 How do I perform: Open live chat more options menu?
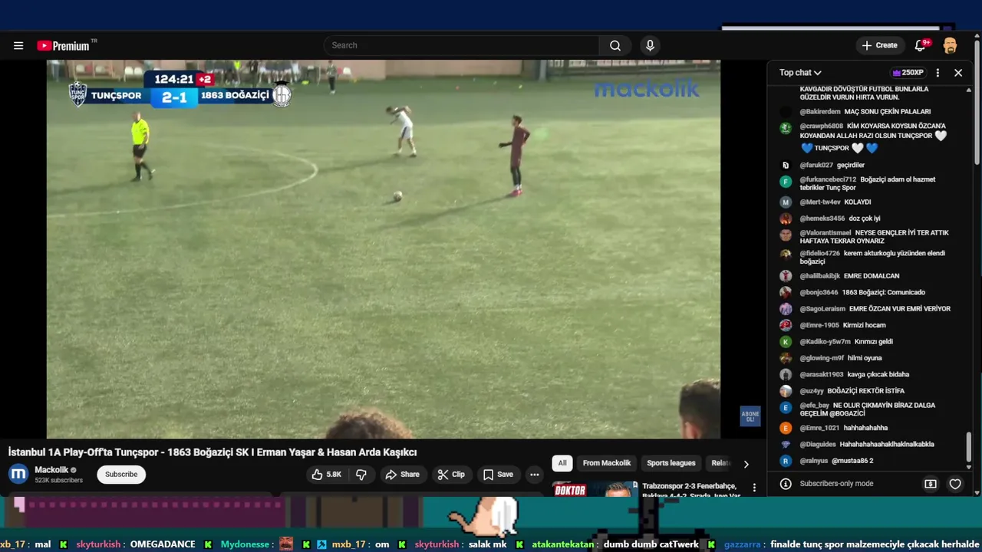point(938,73)
